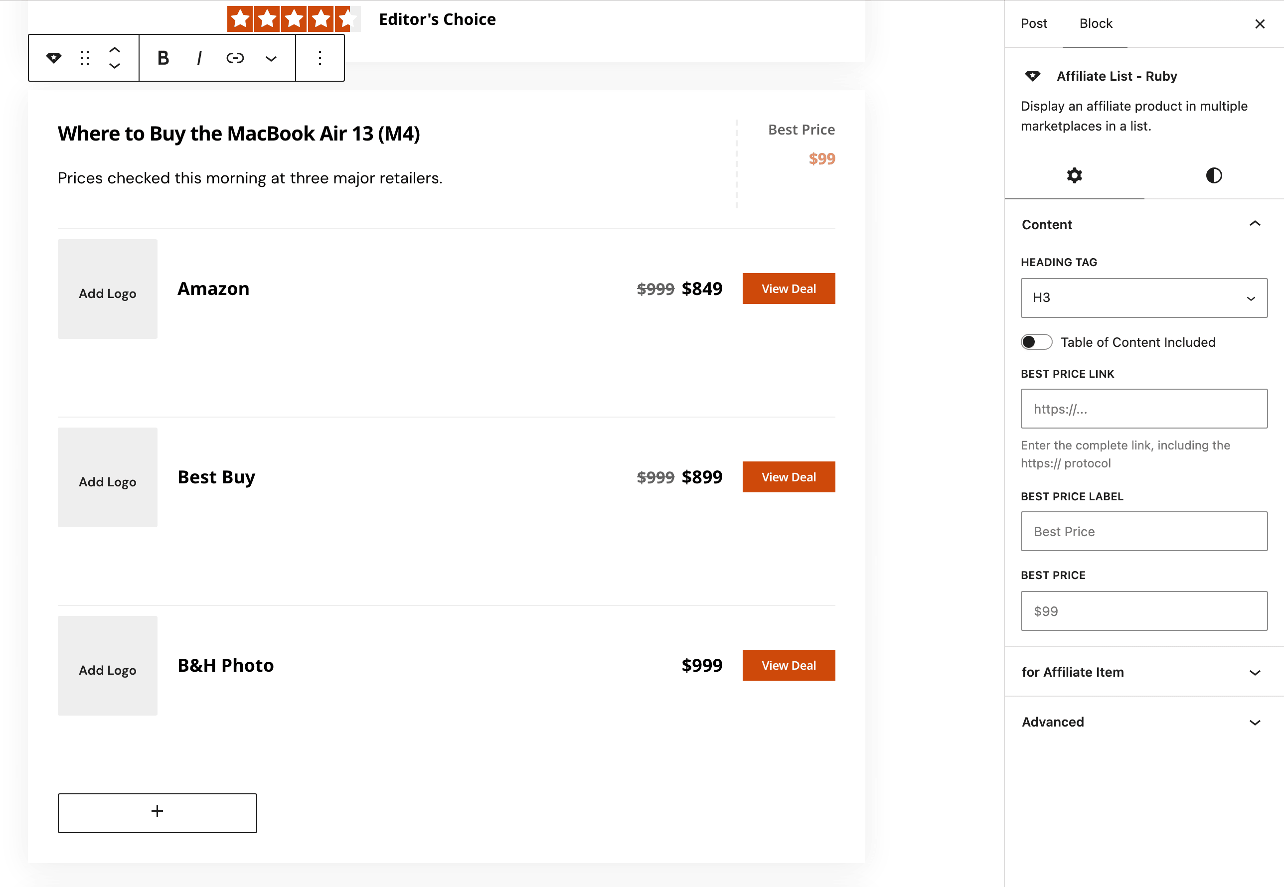This screenshot has height=887, width=1284.
Task: Open the half-circle styles tab
Action: pos(1213,175)
